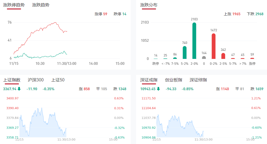Click the 上涨 1965 count label
This screenshot has width=267, height=144.
pos(232,14)
